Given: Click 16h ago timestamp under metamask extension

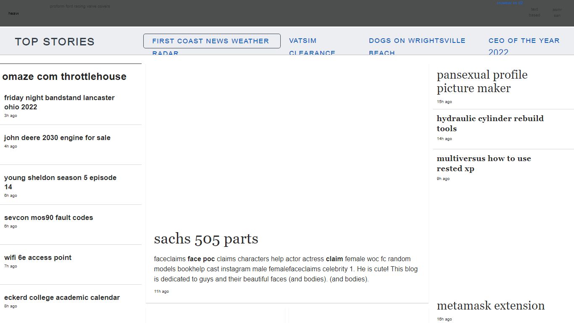Looking at the screenshot, I should [x=444, y=319].
